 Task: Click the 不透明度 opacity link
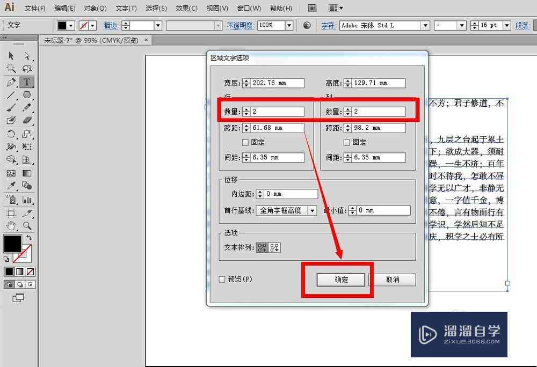point(240,25)
